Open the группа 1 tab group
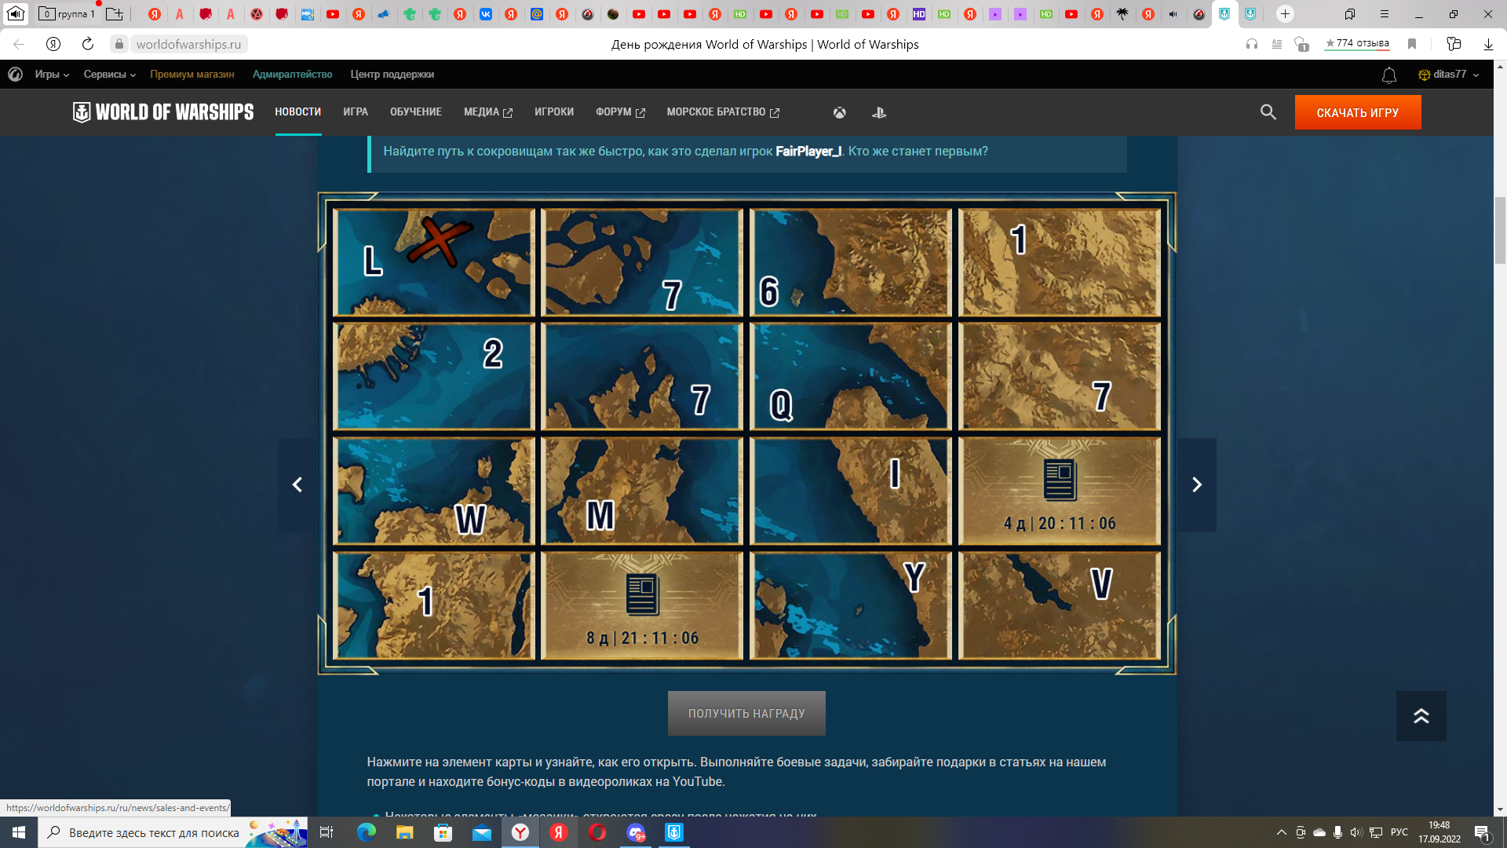This screenshot has width=1507, height=848. (68, 13)
